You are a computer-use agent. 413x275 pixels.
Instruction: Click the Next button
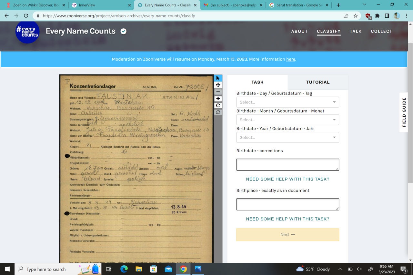click(287, 235)
